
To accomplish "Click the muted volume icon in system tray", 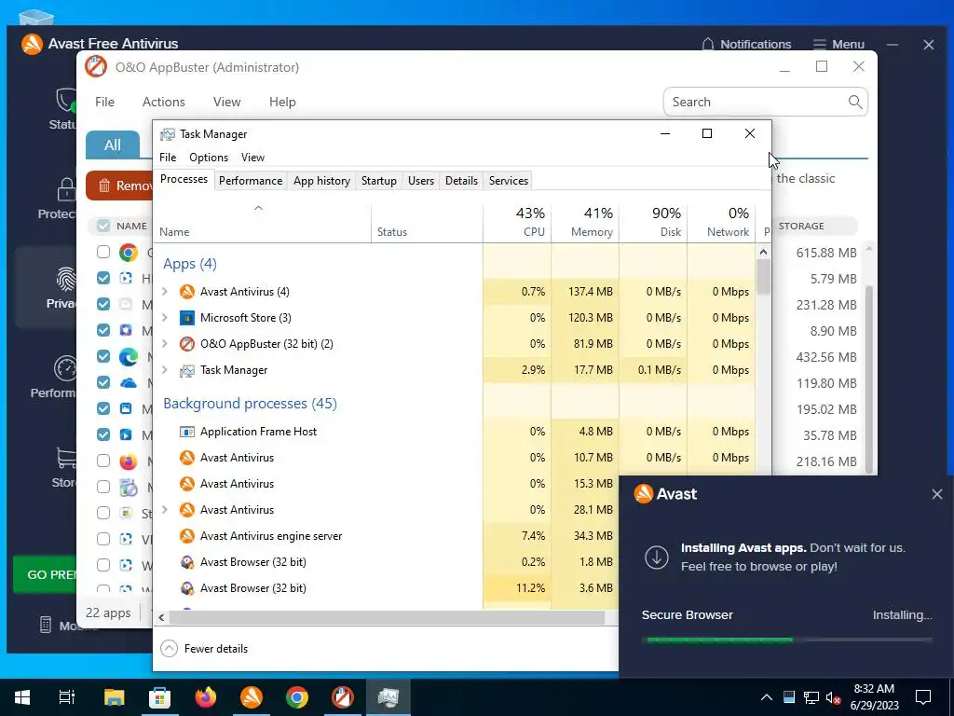I will pos(834,697).
